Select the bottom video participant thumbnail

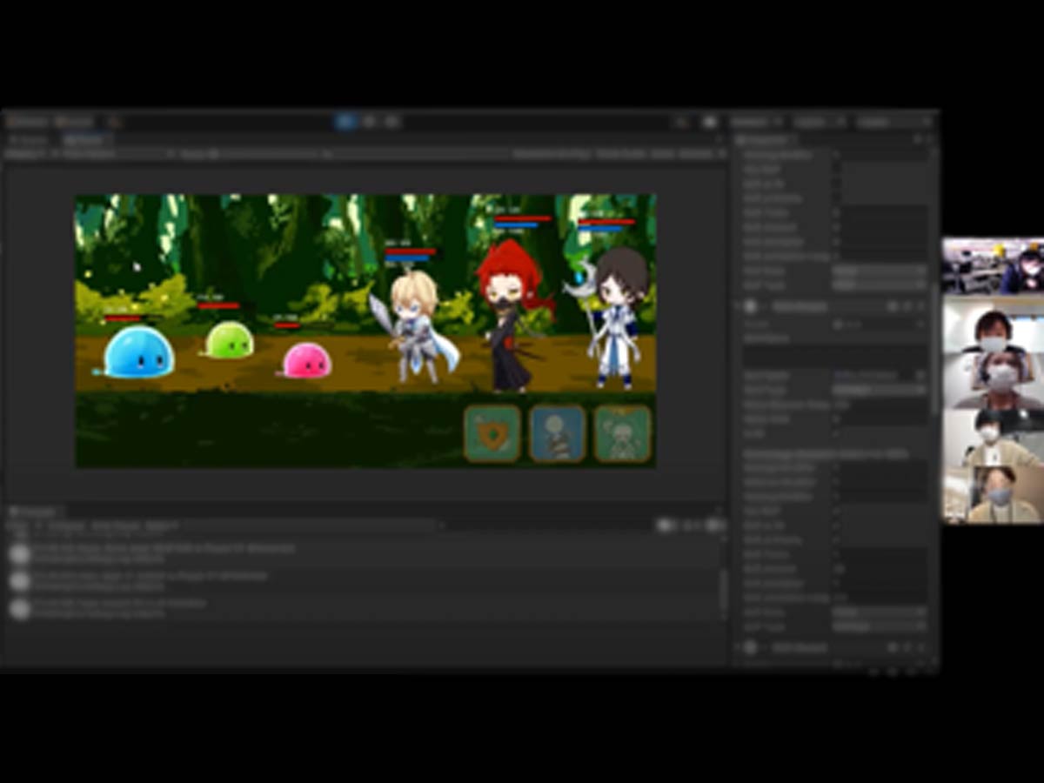coord(993,495)
